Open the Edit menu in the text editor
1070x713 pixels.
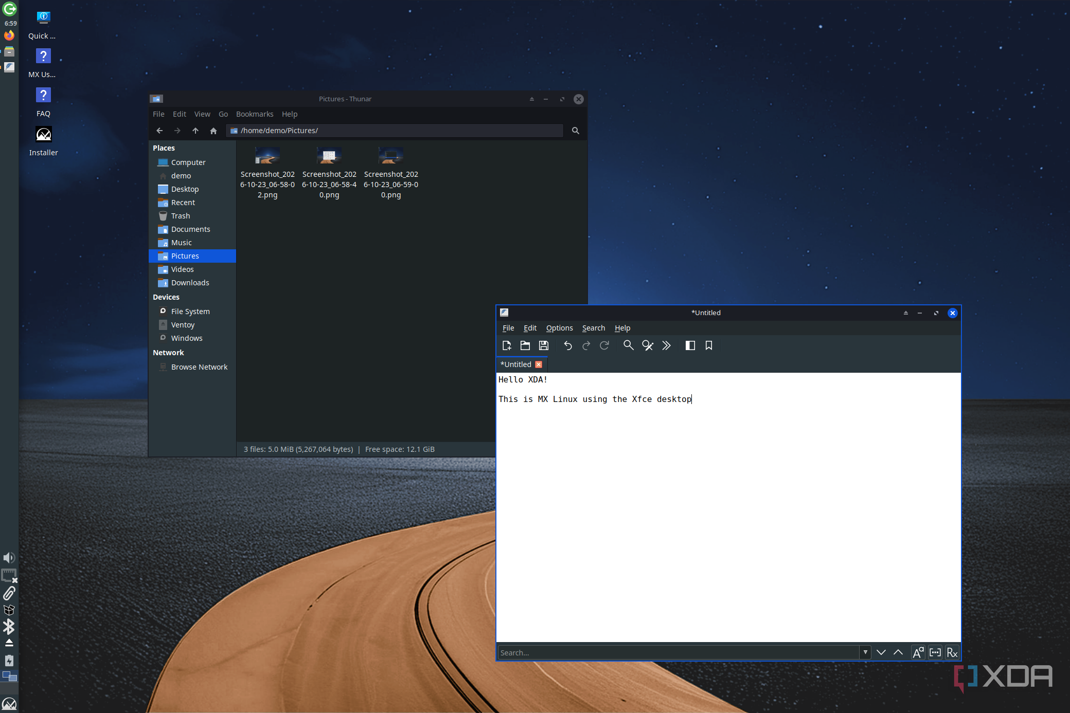(530, 328)
